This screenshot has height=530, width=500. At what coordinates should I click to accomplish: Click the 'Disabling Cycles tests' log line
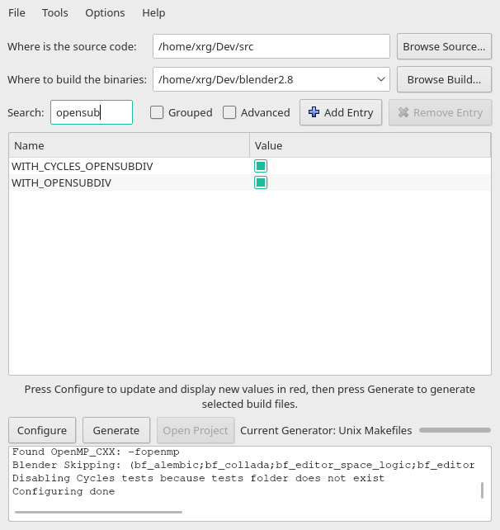click(x=198, y=478)
